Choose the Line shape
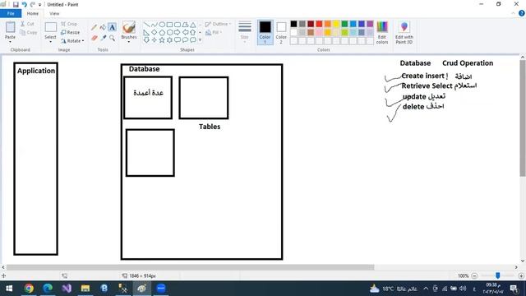 point(146,25)
